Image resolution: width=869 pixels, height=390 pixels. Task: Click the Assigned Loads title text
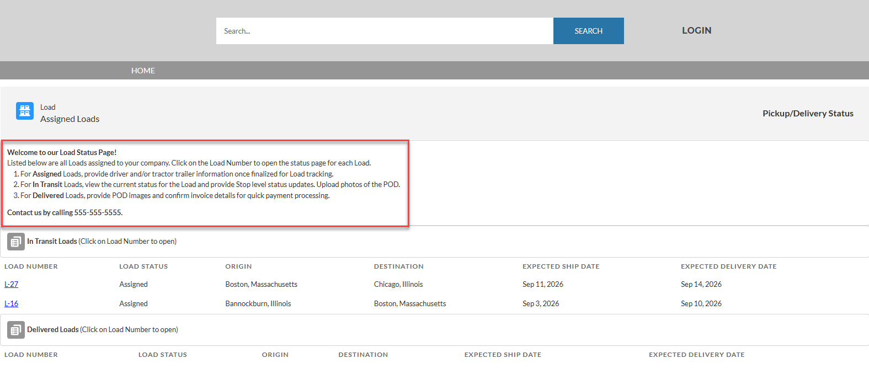[x=70, y=119]
